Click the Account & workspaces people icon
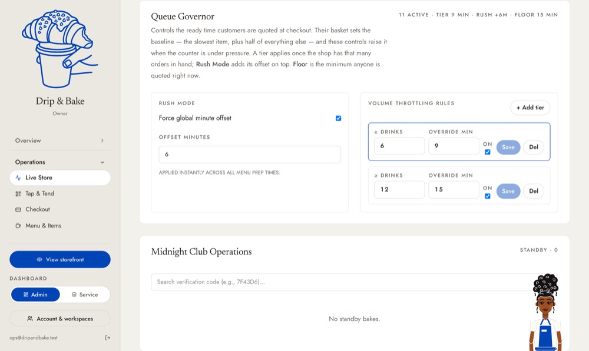 point(30,319)
